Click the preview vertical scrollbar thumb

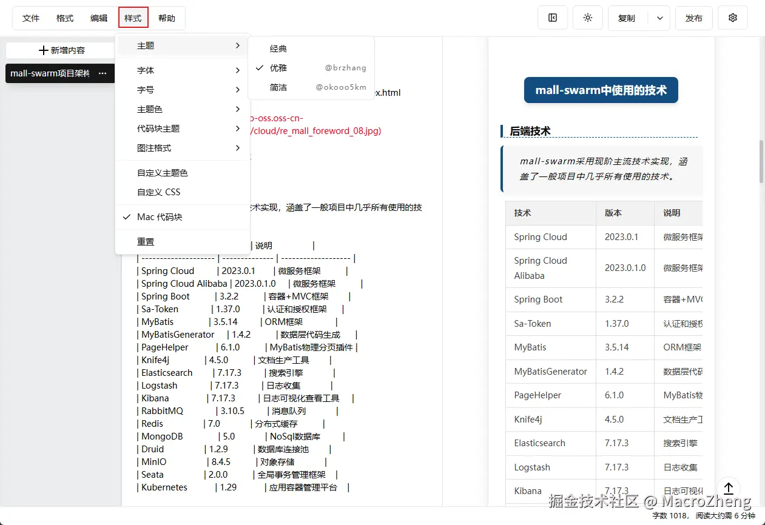tap(761, 161)
